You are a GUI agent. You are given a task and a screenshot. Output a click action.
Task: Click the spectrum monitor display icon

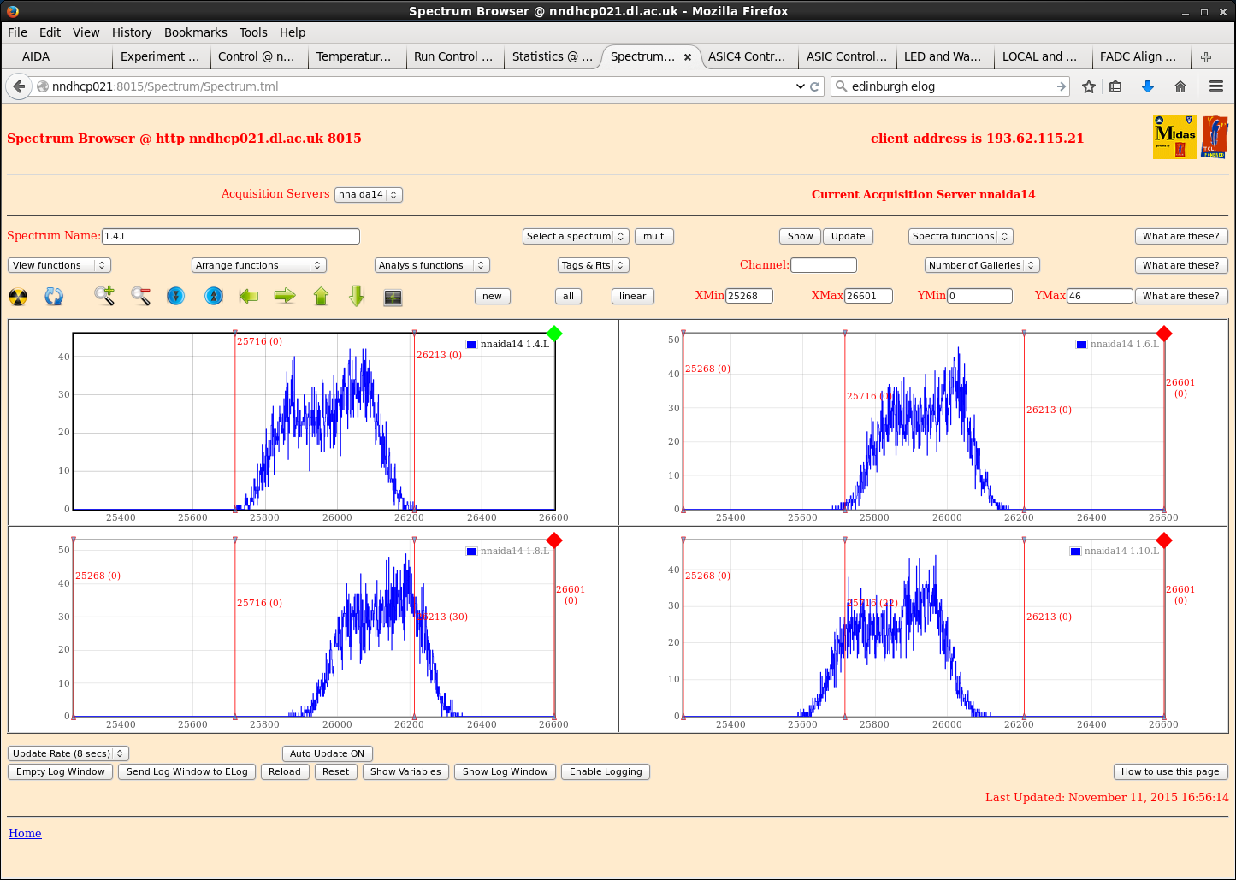pos(393,297)
